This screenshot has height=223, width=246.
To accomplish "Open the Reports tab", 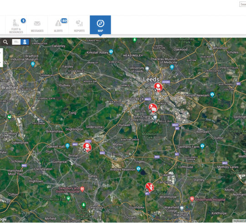I will 79,25.
